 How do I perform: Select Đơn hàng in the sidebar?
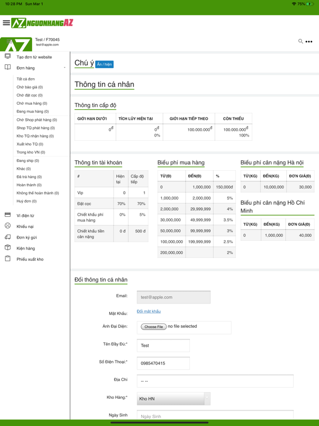[x=25, y=68]
